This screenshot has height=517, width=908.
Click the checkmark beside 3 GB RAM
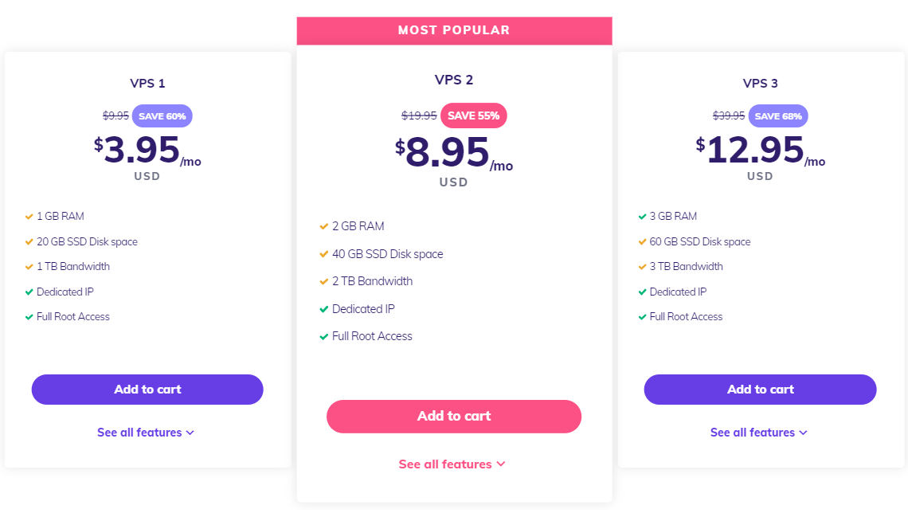(642, 217)
